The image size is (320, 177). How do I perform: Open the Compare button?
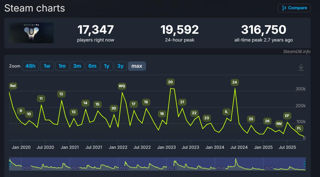point(294,8)
